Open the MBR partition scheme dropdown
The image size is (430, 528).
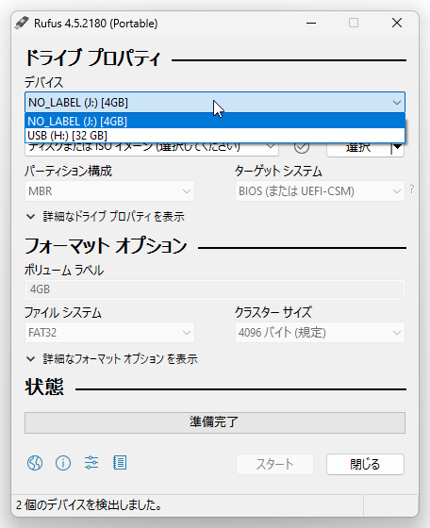pyautogui.click(x=109, y=191)
